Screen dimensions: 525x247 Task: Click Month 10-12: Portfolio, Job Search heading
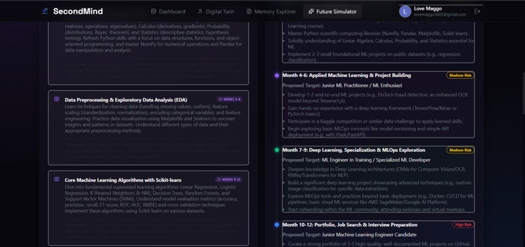pyautogui.click(x=350, y=225)
